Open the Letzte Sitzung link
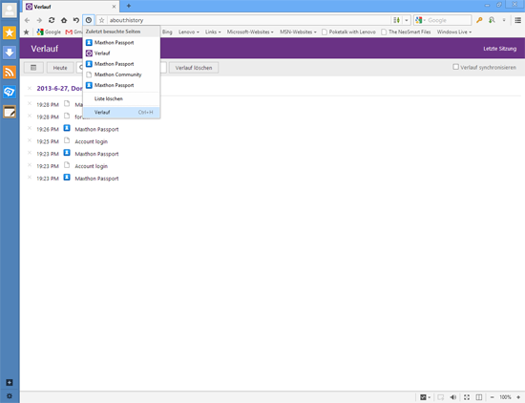The height and width of the screenshot is (403, 525). click(x=500, y=49)
